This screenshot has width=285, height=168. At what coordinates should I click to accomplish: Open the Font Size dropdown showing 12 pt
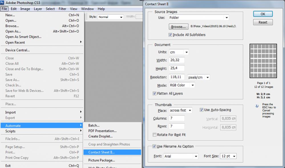[x=228, y=156]
